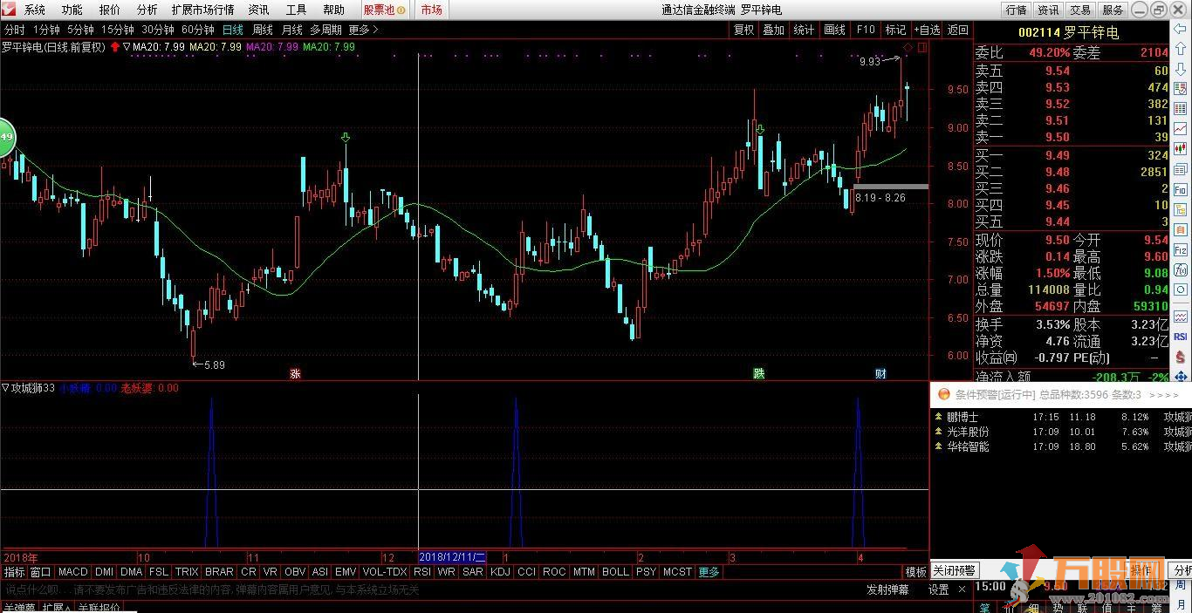Select the 鹏博士 alert row
Image resolution: width=1192 pixels, height=613 pixels.
coord(1061,417)
